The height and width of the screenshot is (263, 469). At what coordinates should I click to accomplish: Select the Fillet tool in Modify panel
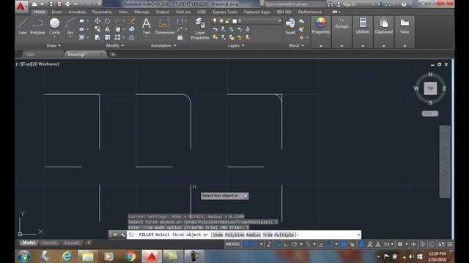[x=118, y=29]
